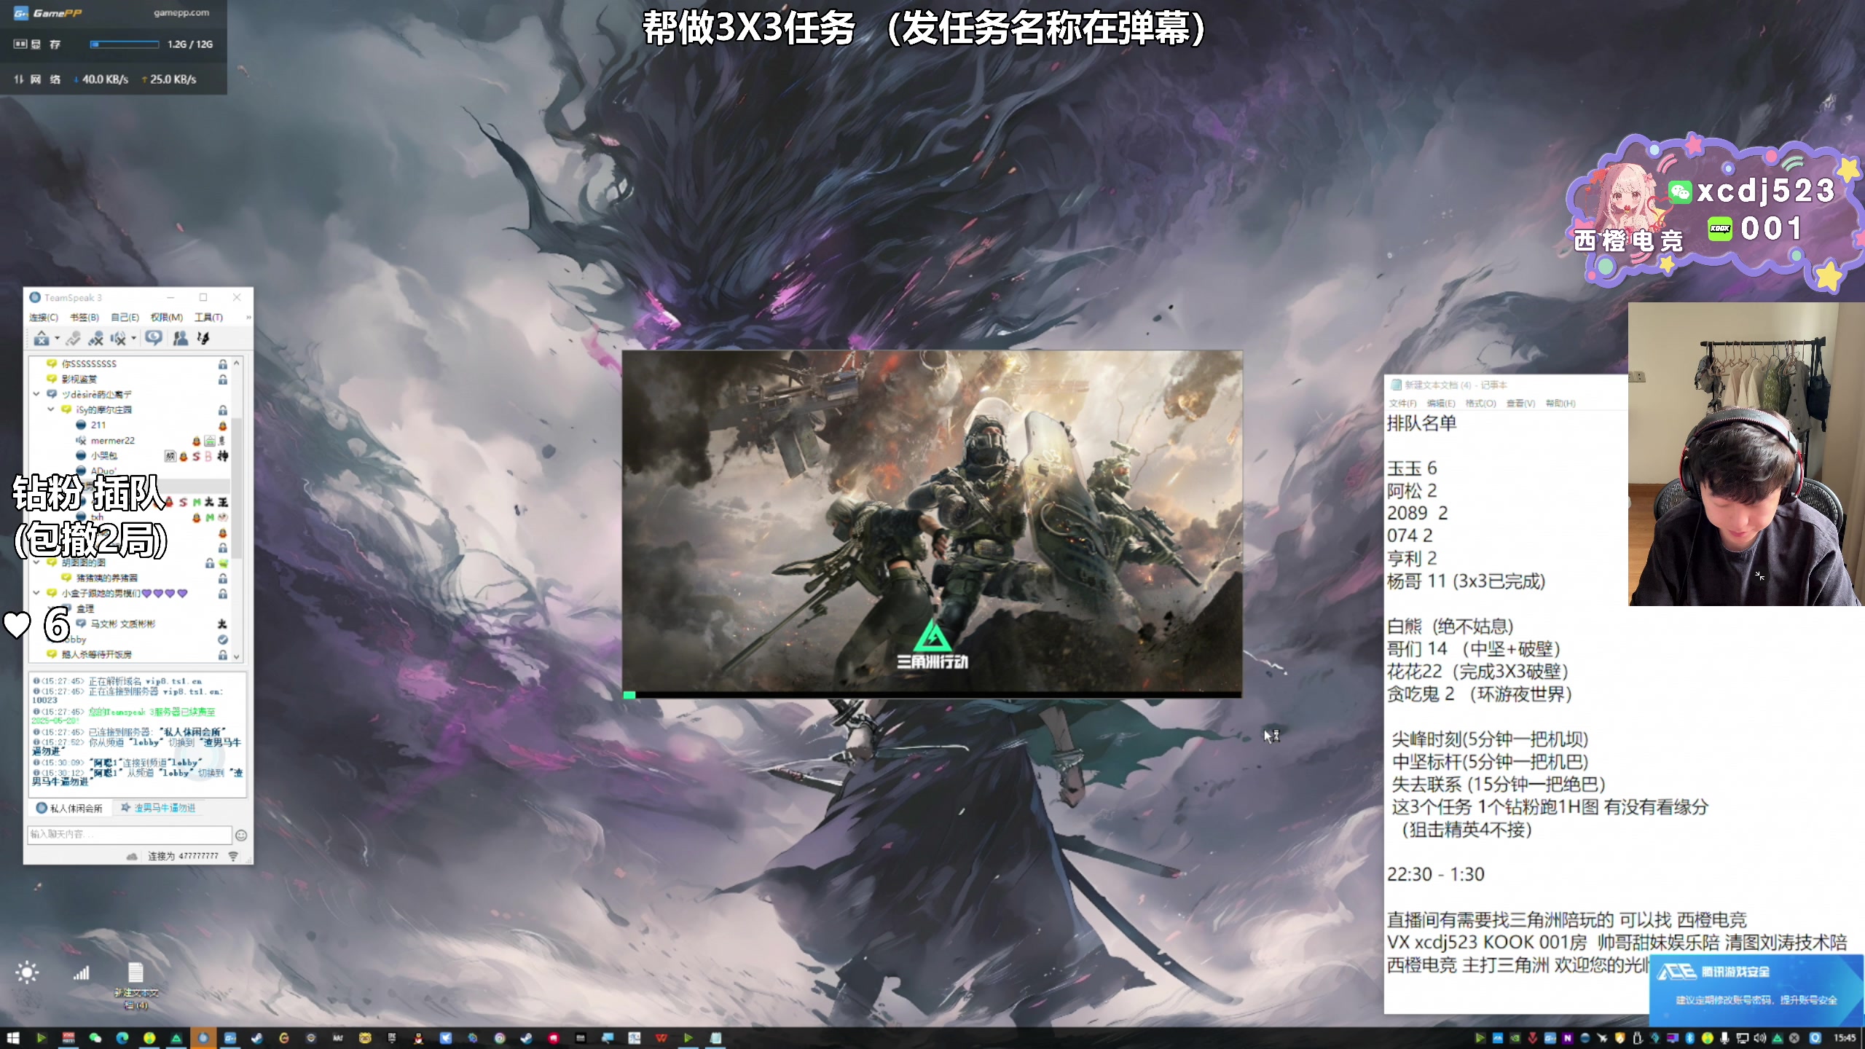Open 文件(F) menu in Notepad window

(x=1402, y=403)
